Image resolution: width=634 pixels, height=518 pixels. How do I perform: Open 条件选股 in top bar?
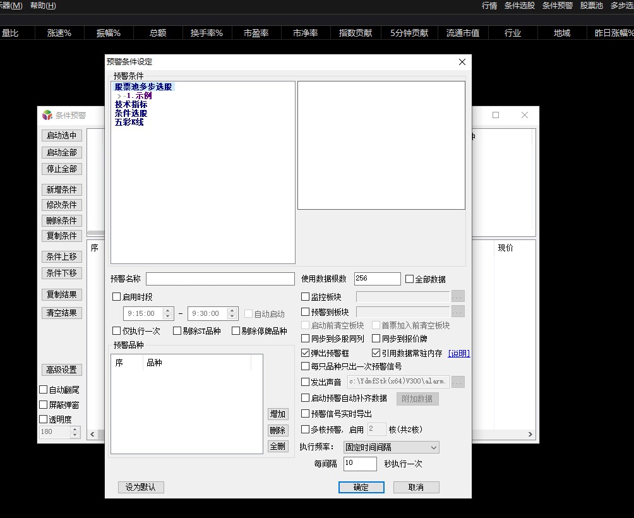tap(520, 6)
